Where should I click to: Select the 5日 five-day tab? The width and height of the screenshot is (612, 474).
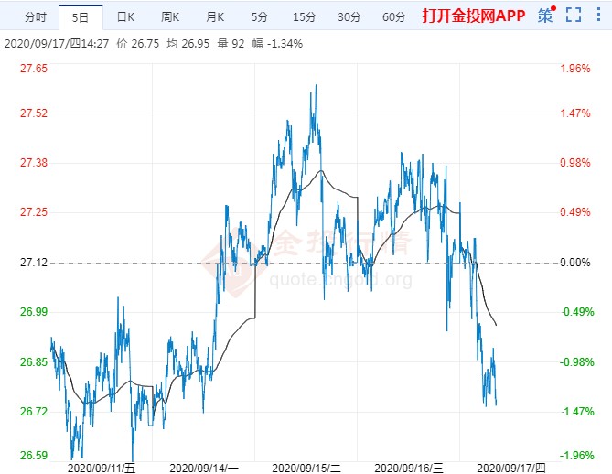pos(81,16)
